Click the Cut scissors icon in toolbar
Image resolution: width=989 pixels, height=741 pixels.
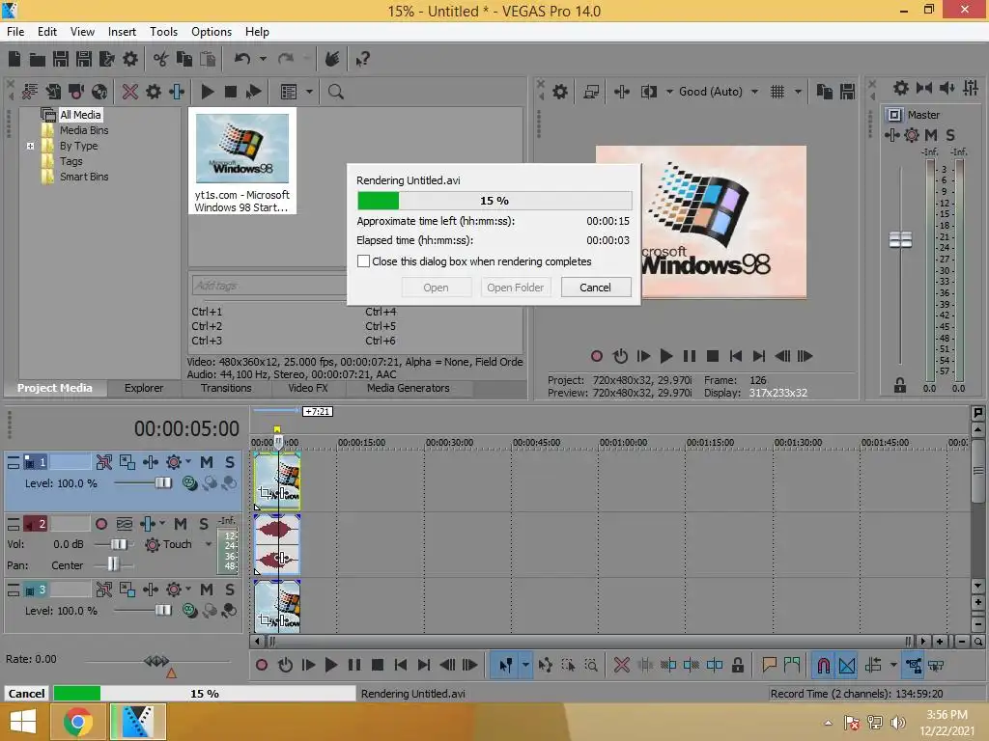click(x=161, y=59)
